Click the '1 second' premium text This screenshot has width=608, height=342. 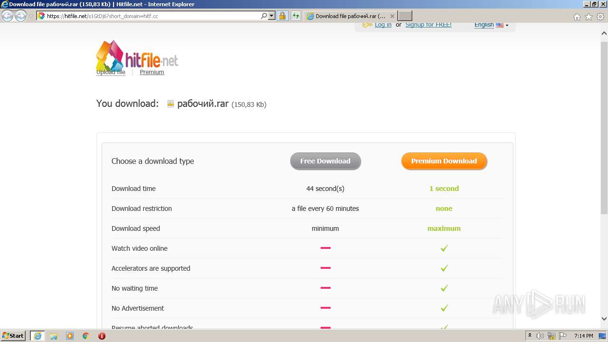point(444,189)
